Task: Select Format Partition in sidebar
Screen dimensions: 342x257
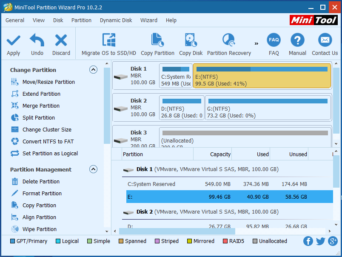Action: 36,193
